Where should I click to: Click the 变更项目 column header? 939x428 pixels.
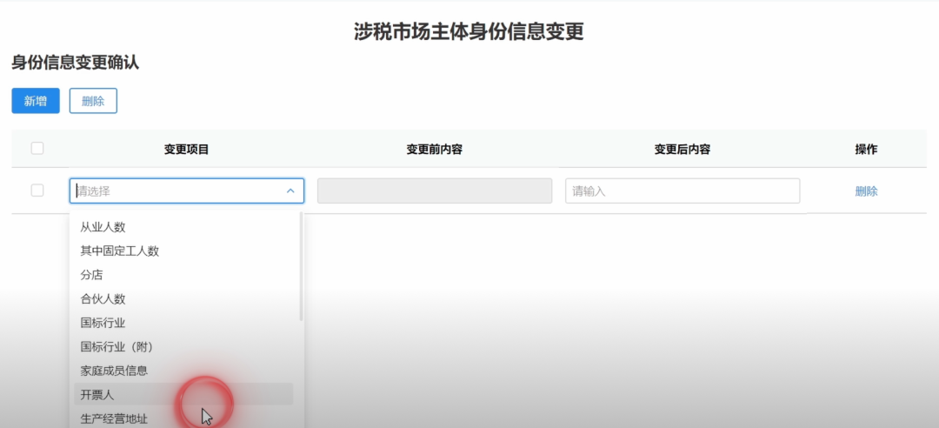(x=187, y=150)
